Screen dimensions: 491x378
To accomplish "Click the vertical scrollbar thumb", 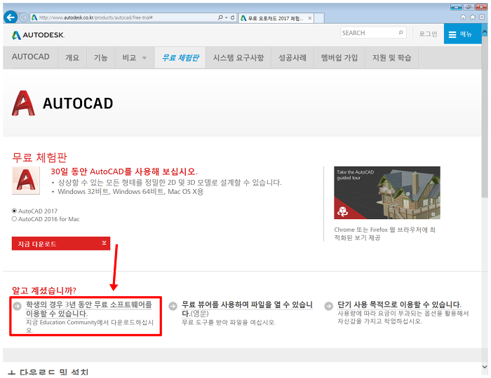I will (485, 117).
